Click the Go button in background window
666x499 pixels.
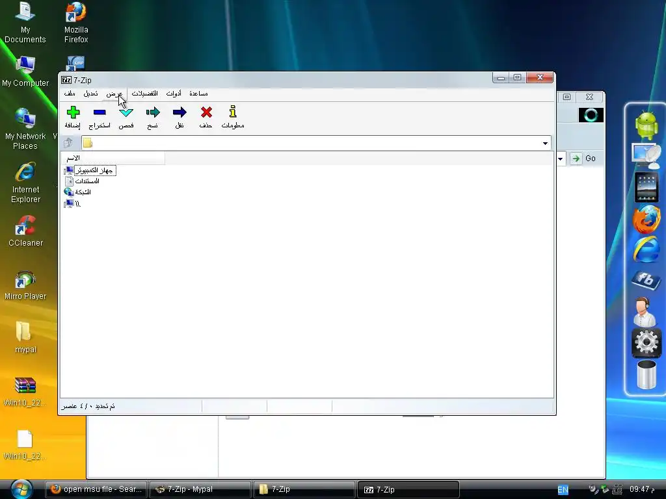pos(583,159)
